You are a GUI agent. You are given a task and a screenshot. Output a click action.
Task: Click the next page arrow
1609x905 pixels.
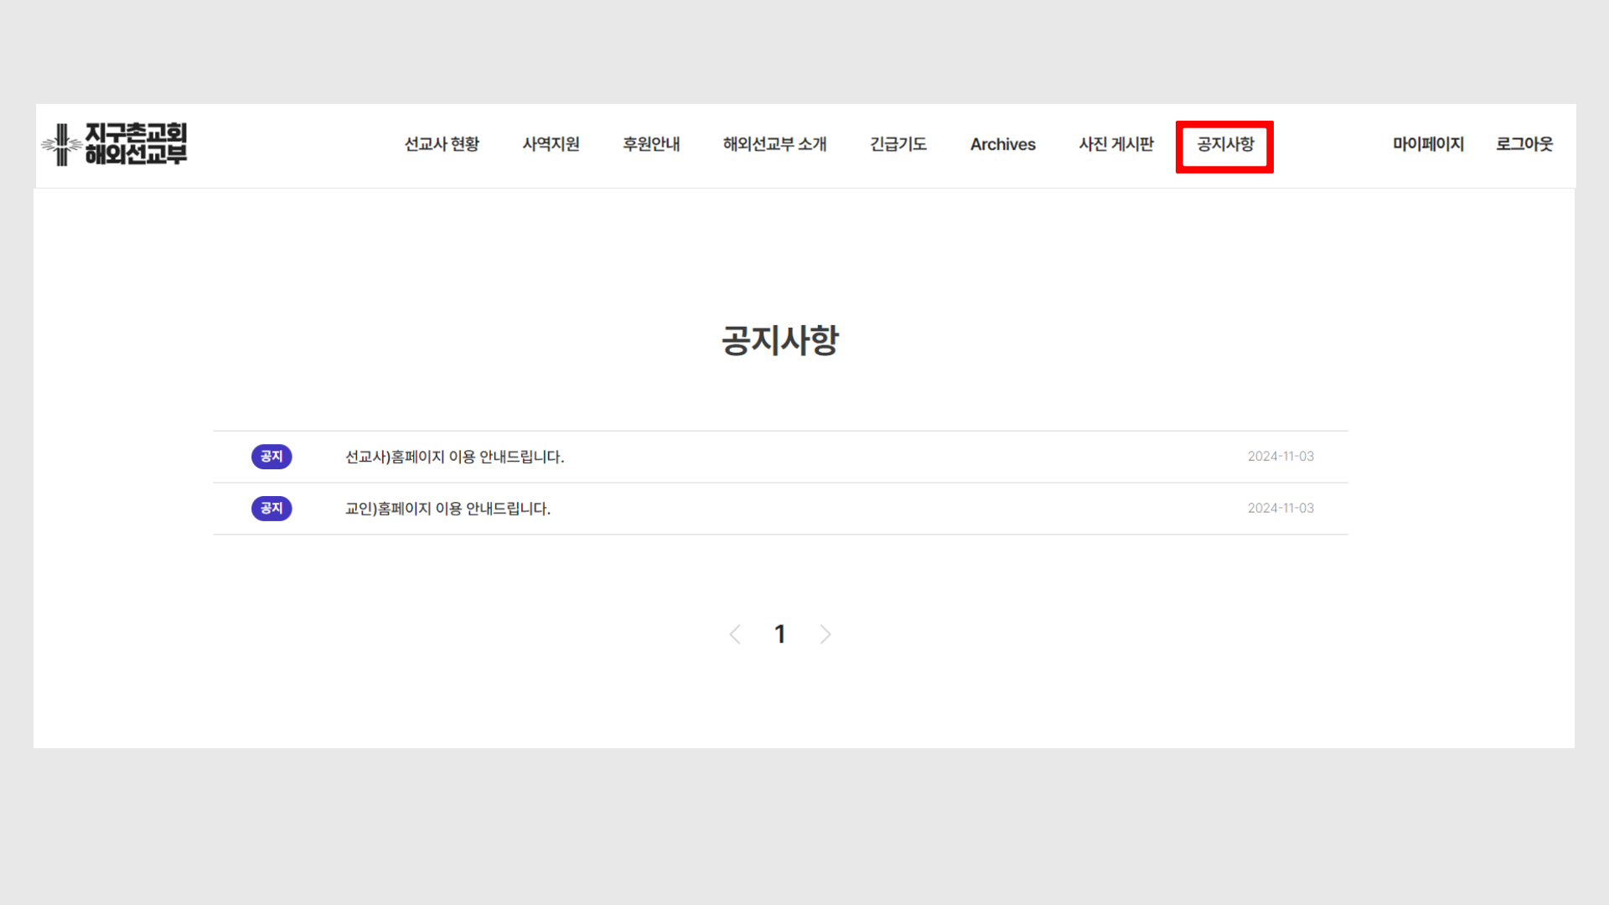(x=825, y=634)
